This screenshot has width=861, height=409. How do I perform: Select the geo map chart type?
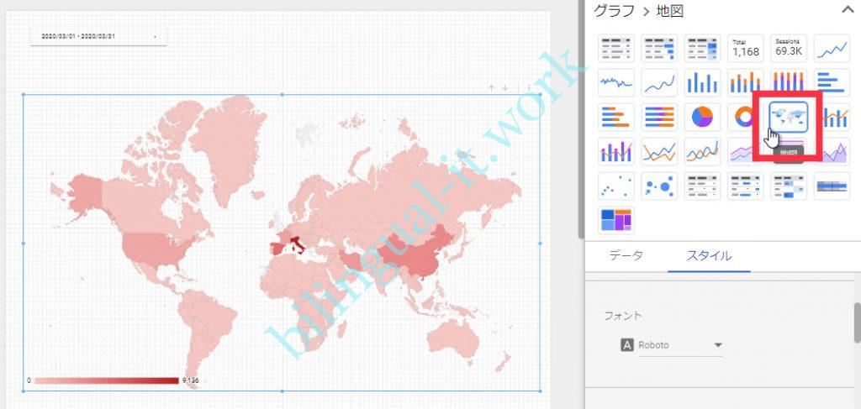[x=788, y=117]
